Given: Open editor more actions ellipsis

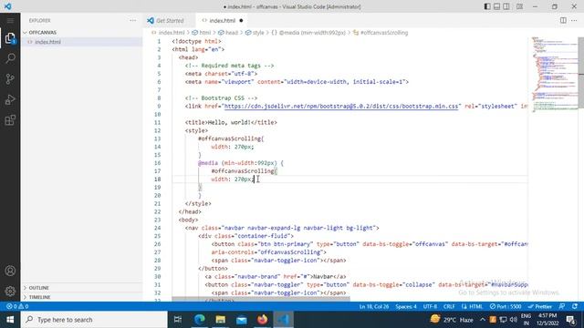Looking at the screenshot, I should (574, 20).
